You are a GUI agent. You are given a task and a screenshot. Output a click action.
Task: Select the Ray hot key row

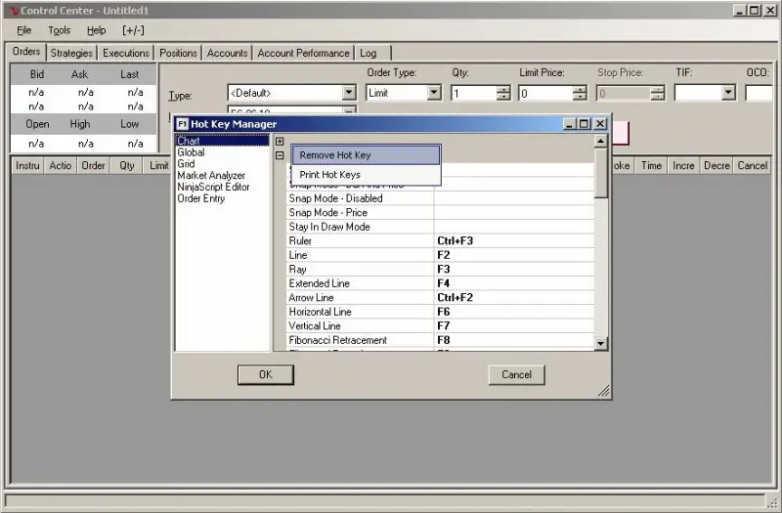point(441,270)
